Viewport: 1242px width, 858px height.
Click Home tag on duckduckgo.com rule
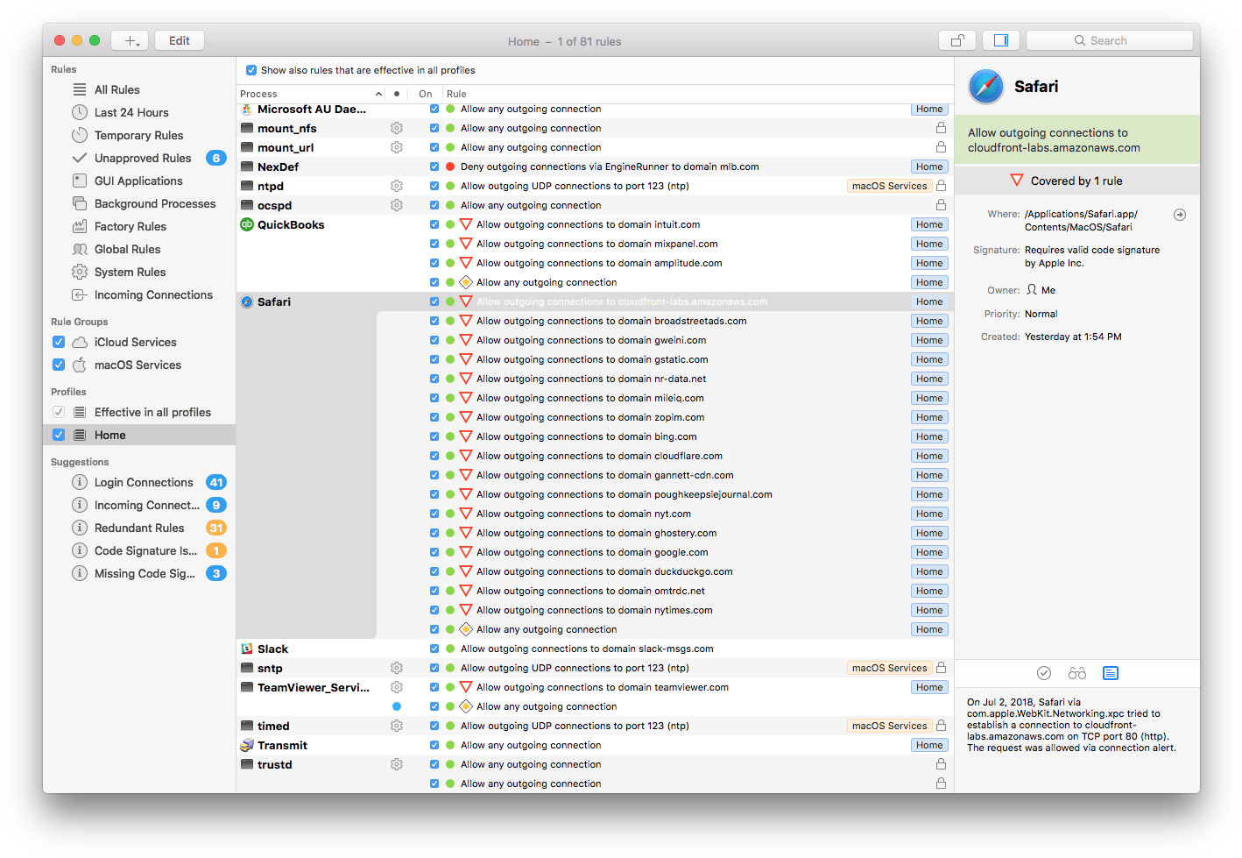pos(929,571)
